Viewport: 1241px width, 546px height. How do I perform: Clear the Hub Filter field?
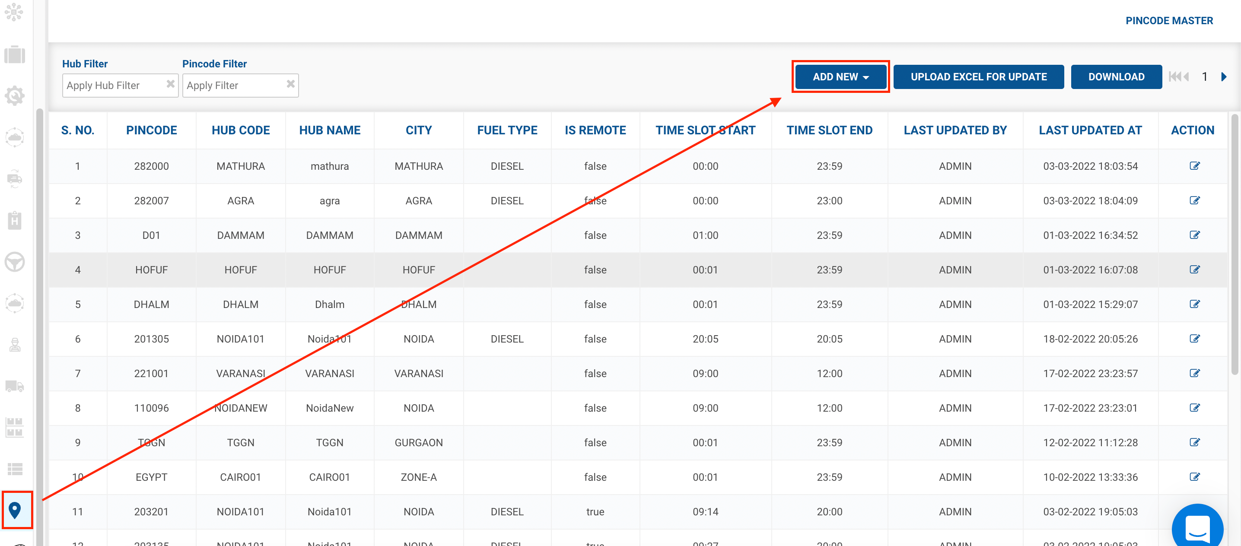171,84
